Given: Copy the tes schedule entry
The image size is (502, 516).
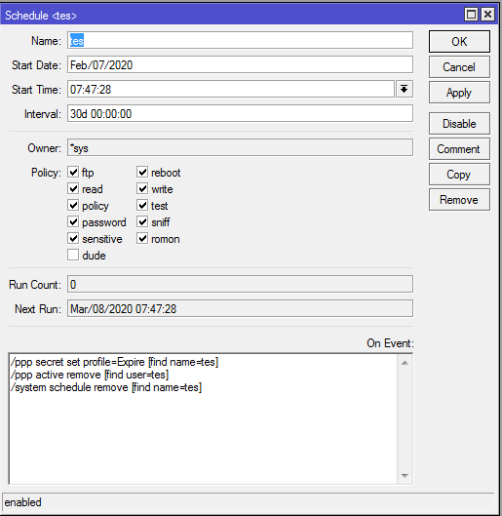Looking at the screenshot, I should click(x=459, y=175).
